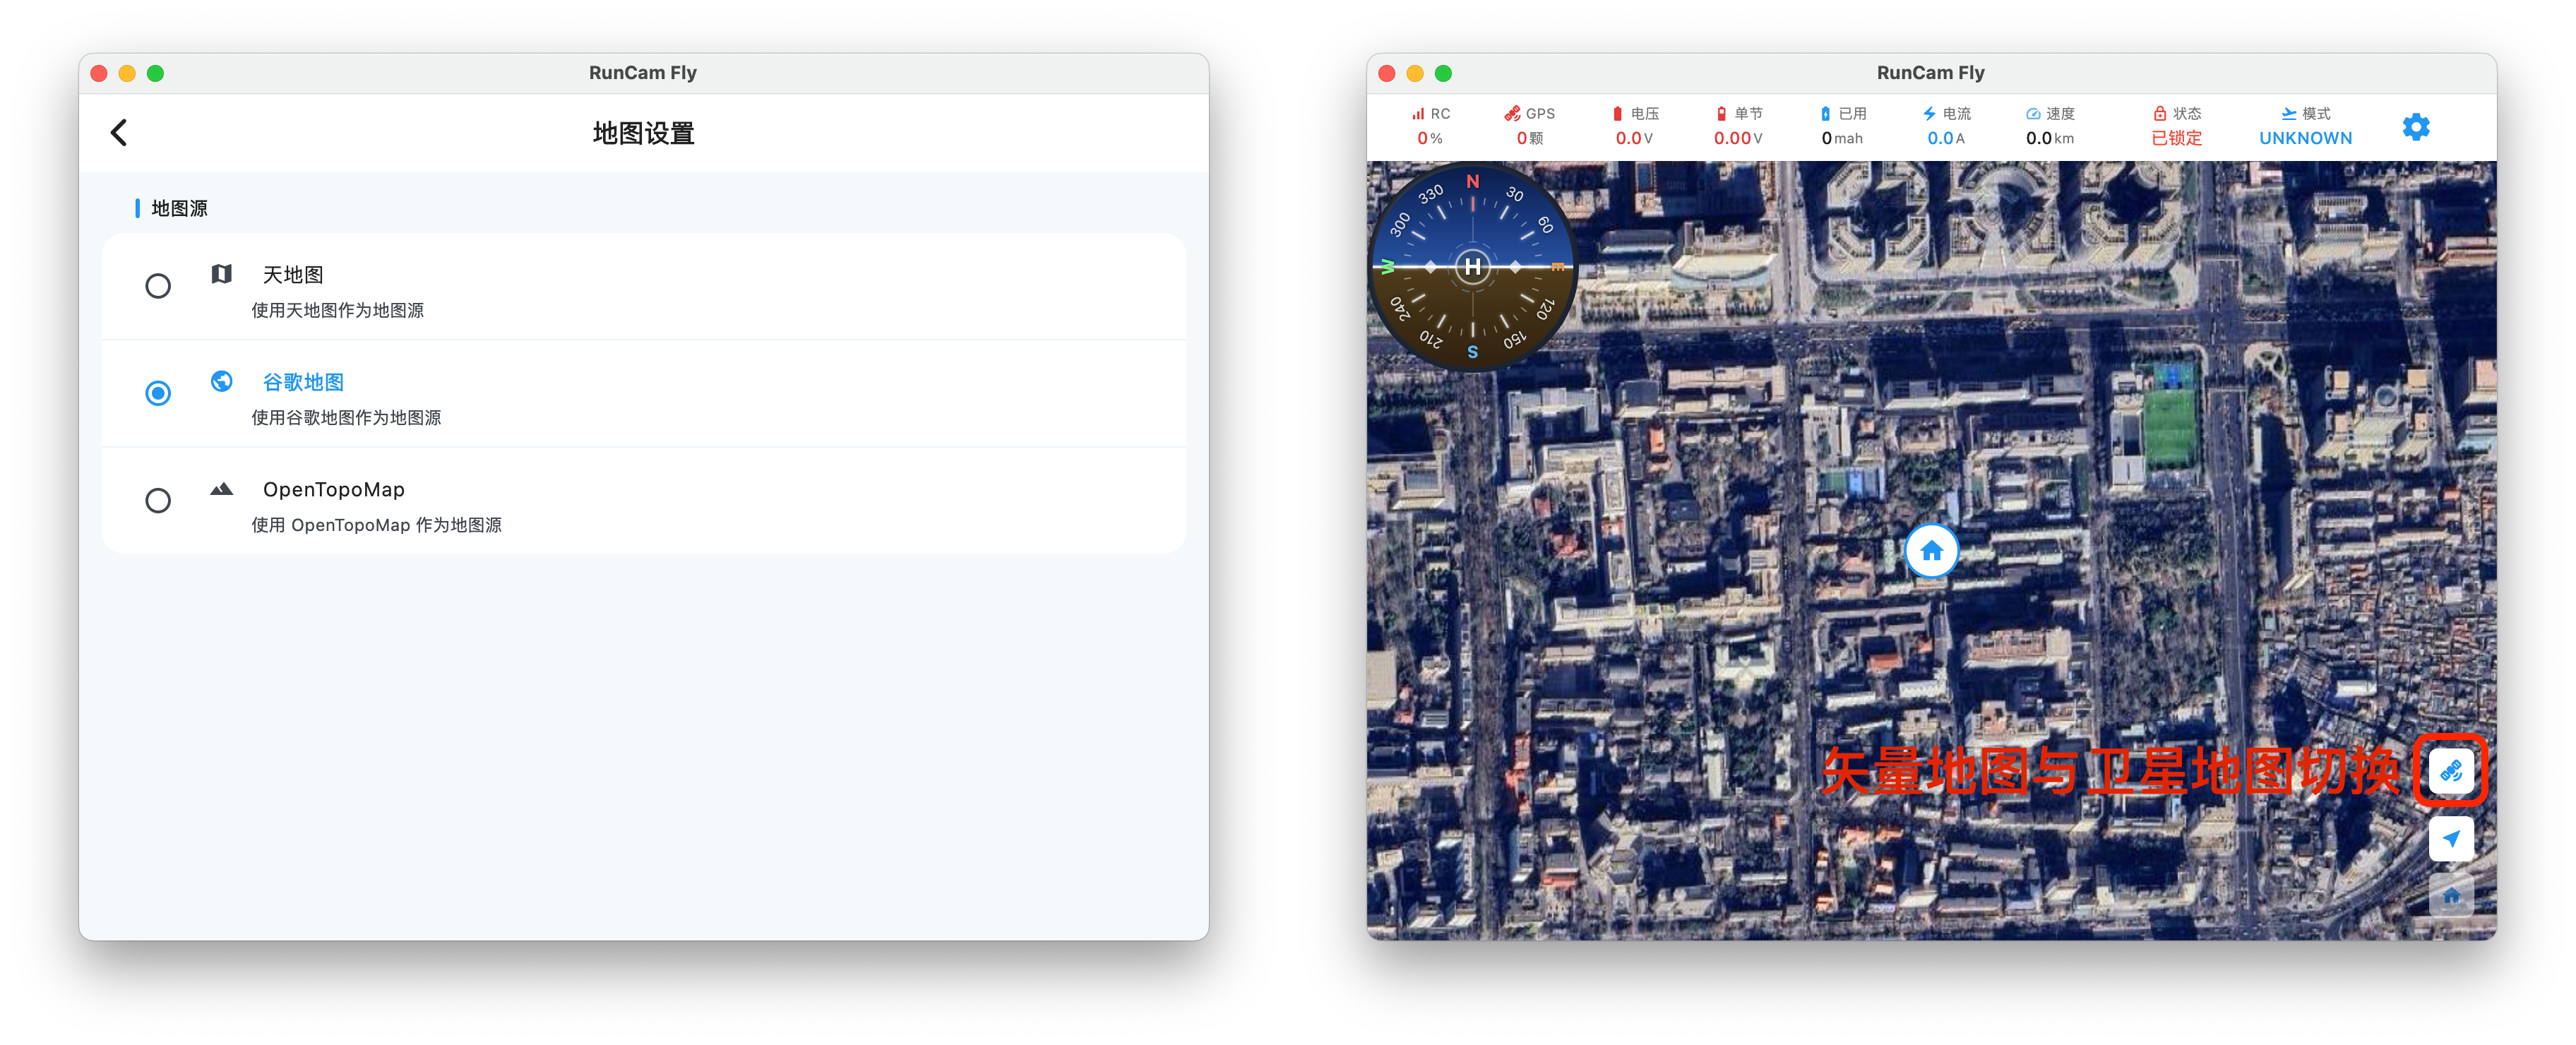Switch between vector and satellite map
2576x1045 pixels.
[2451, 771]
